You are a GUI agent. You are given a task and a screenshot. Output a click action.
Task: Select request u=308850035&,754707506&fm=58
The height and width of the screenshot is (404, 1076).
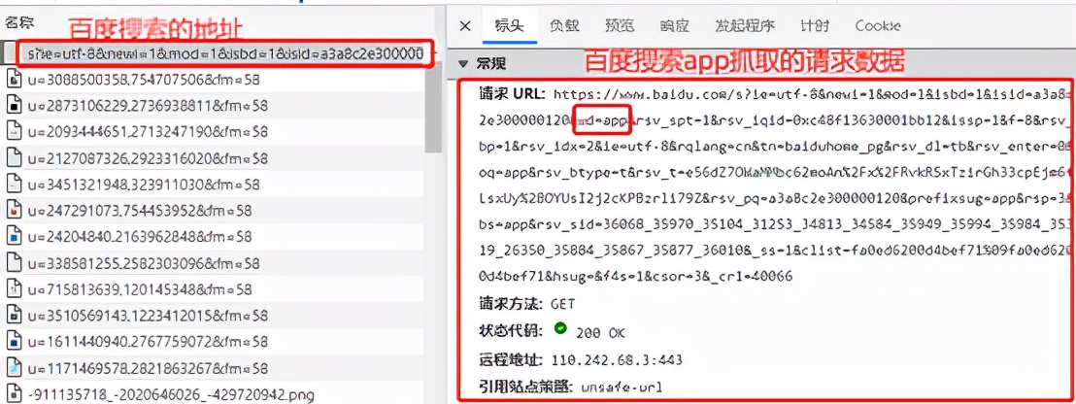(x=144, y=80)
